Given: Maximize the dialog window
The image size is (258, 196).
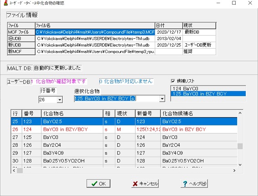Looking at the screenshot, I should [x=234, y=3].
